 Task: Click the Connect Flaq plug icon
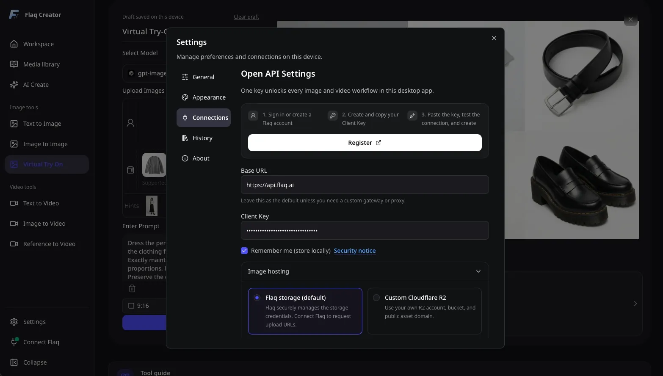14,342
